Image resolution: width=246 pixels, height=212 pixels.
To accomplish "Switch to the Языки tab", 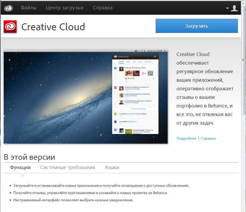I will (112, 167).
